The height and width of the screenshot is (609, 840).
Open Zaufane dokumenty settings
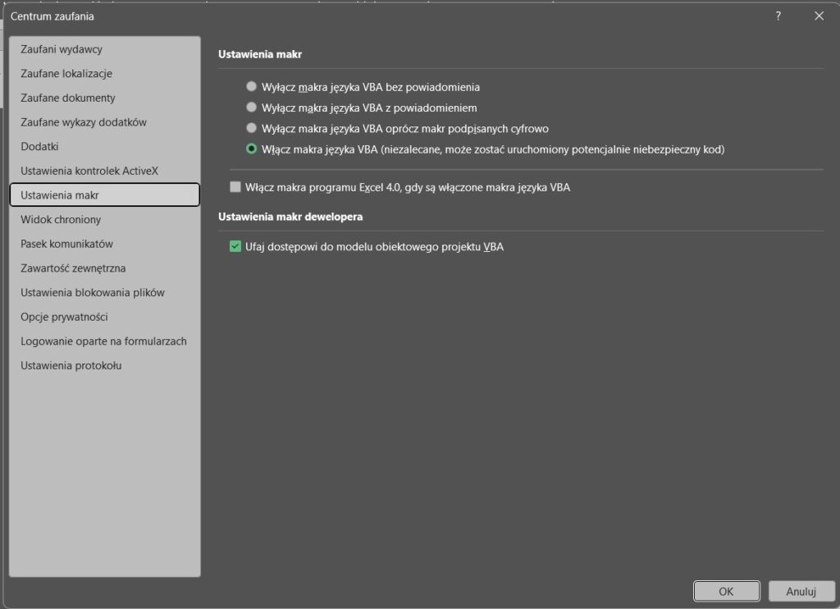pyautogui.click(x=67, y=98)
